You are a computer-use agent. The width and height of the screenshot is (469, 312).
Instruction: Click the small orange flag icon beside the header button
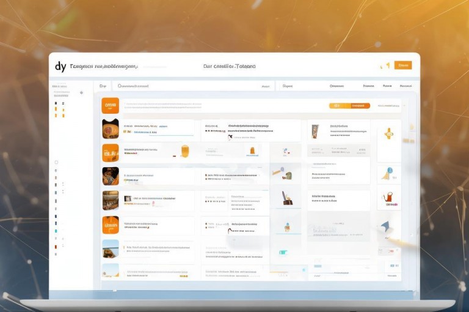pos(388,65)
